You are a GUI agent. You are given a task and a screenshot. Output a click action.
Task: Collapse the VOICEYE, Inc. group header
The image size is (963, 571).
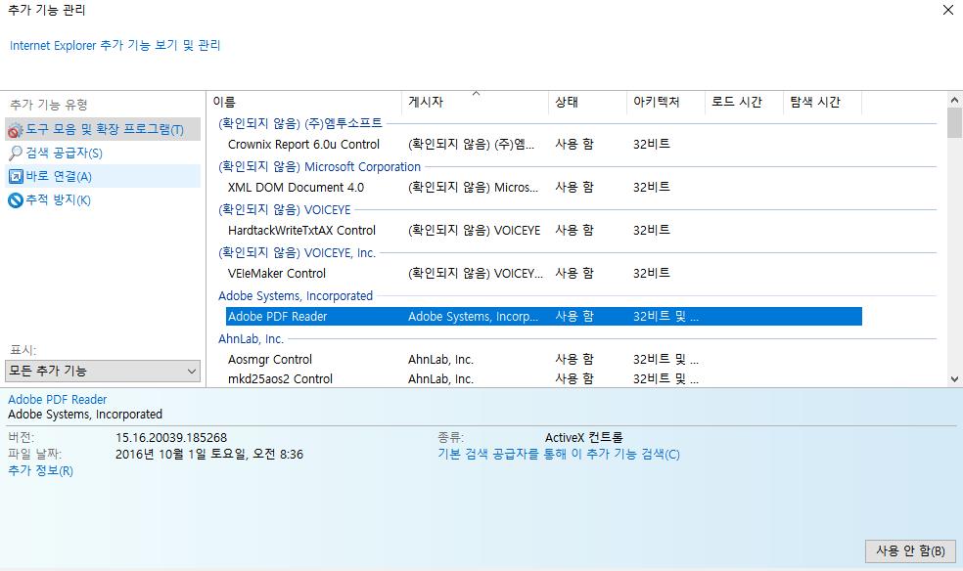[297, 252]
